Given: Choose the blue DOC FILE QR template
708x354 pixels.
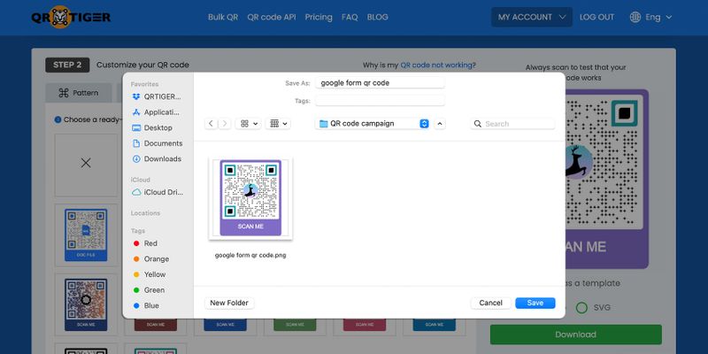Looking at the screenshot, I should (x=86, y=235).
